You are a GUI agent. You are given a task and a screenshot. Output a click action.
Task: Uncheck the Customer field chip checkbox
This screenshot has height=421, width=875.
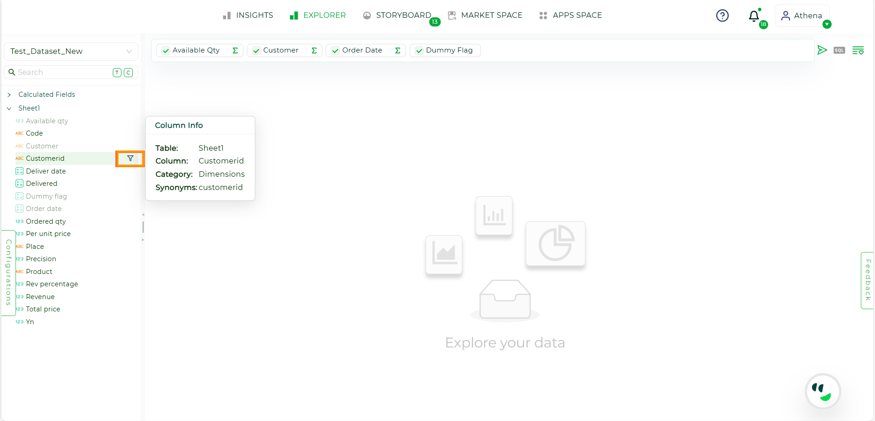[x=257, y=51]
